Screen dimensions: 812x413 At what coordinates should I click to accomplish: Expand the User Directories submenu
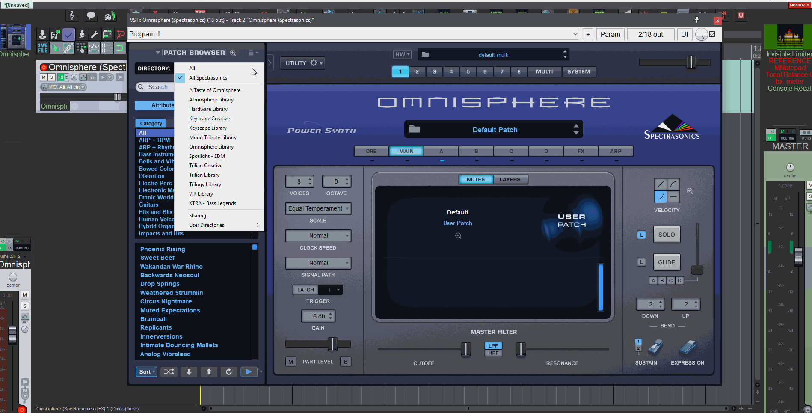pyautogui.click(x=219, y=225)
